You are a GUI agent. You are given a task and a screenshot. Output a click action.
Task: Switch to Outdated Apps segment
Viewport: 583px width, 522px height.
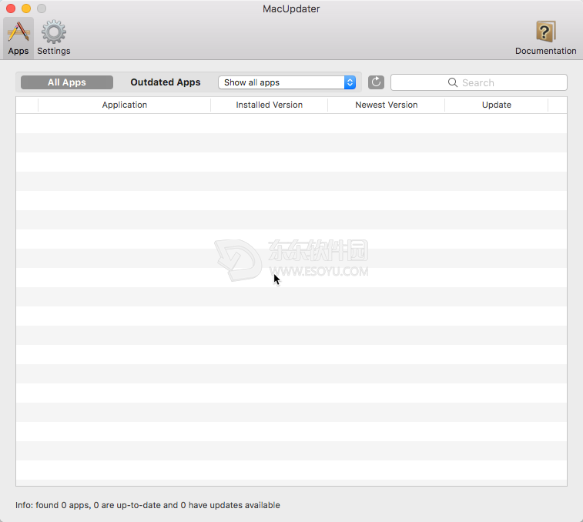tap(166, 82)
